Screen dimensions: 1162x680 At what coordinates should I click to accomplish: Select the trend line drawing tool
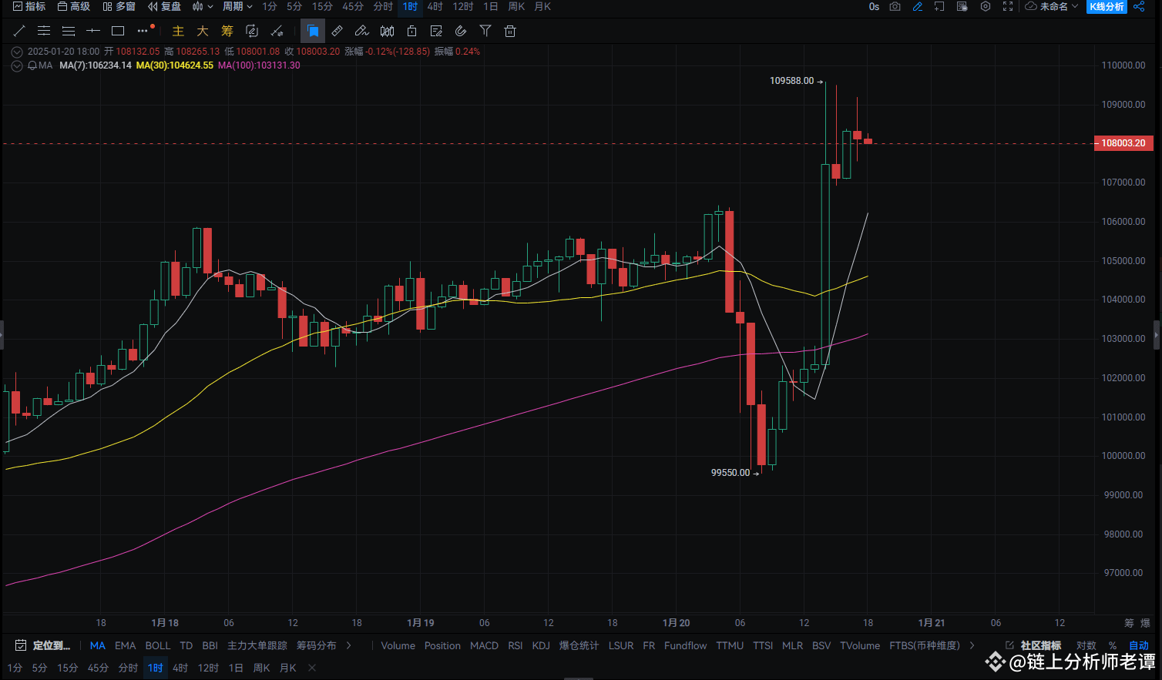click(x=19, y=31)
